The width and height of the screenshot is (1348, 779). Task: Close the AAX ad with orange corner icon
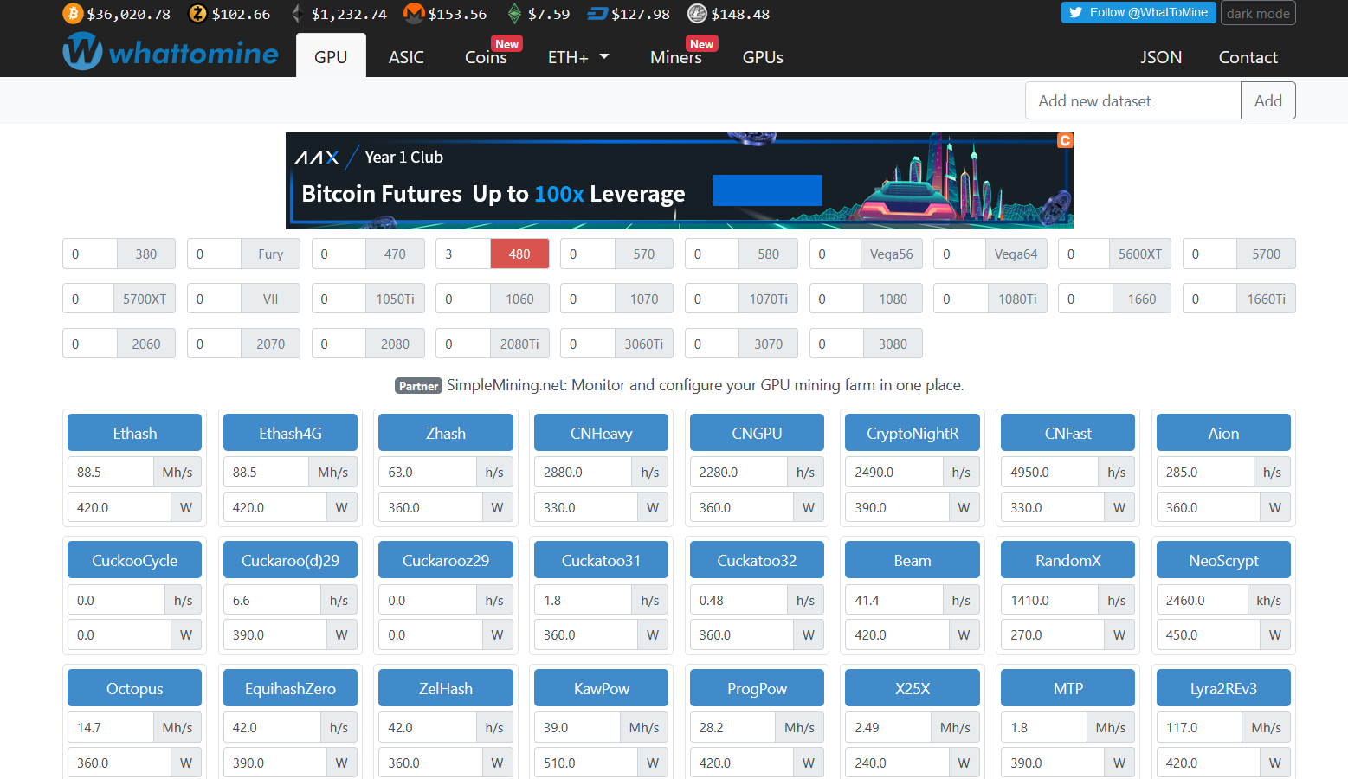pos(1065,140)
